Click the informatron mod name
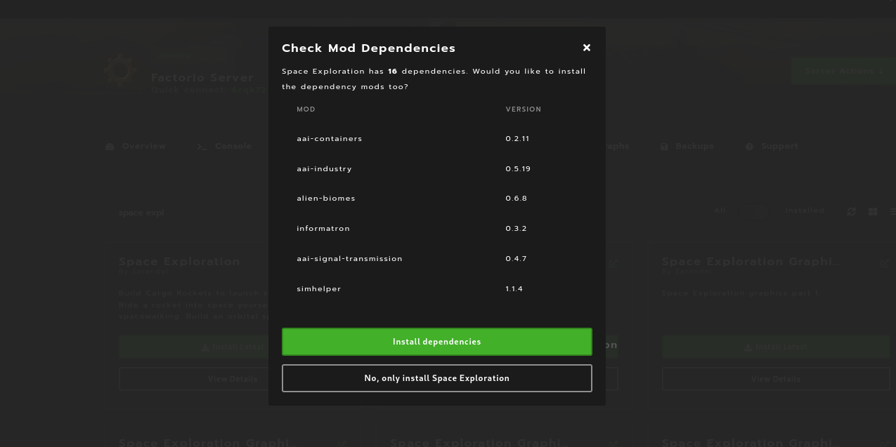 pyautogui.click(x=323, y=229)
